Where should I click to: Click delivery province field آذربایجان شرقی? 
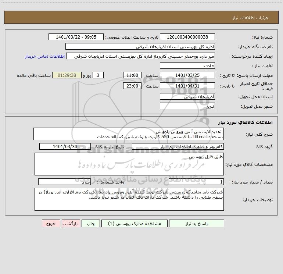pyautogui.click(x=187, y=96)
